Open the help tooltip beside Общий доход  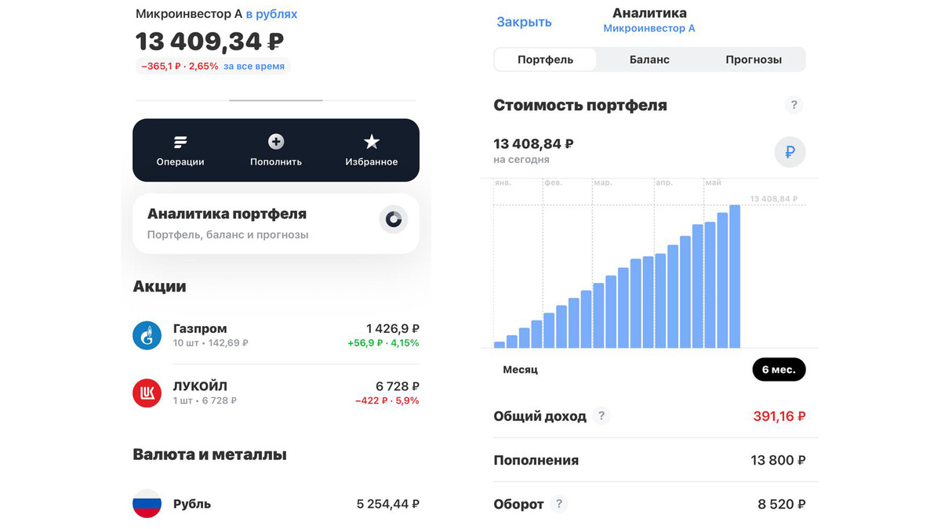point(601,416)
